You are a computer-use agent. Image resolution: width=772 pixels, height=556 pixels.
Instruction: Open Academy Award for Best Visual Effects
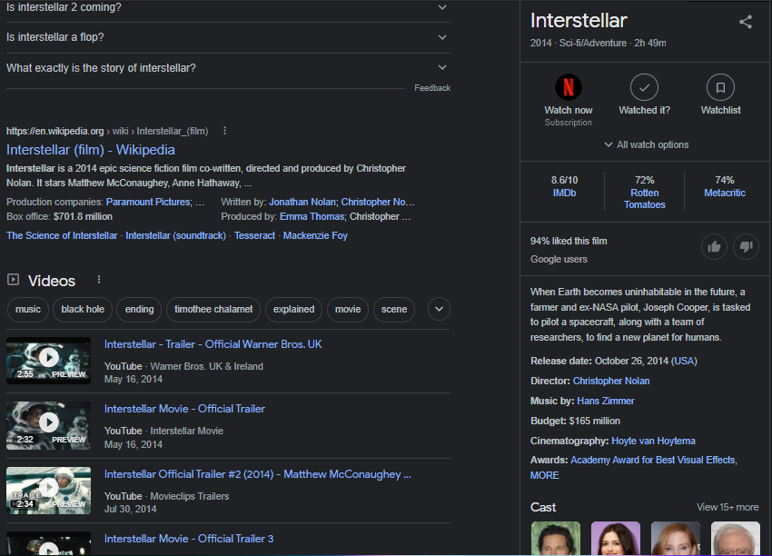pos(653,460)
